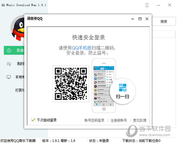
Task: Click the QQ Music Download Man 1.9.1 title
Action: point(24,5)
